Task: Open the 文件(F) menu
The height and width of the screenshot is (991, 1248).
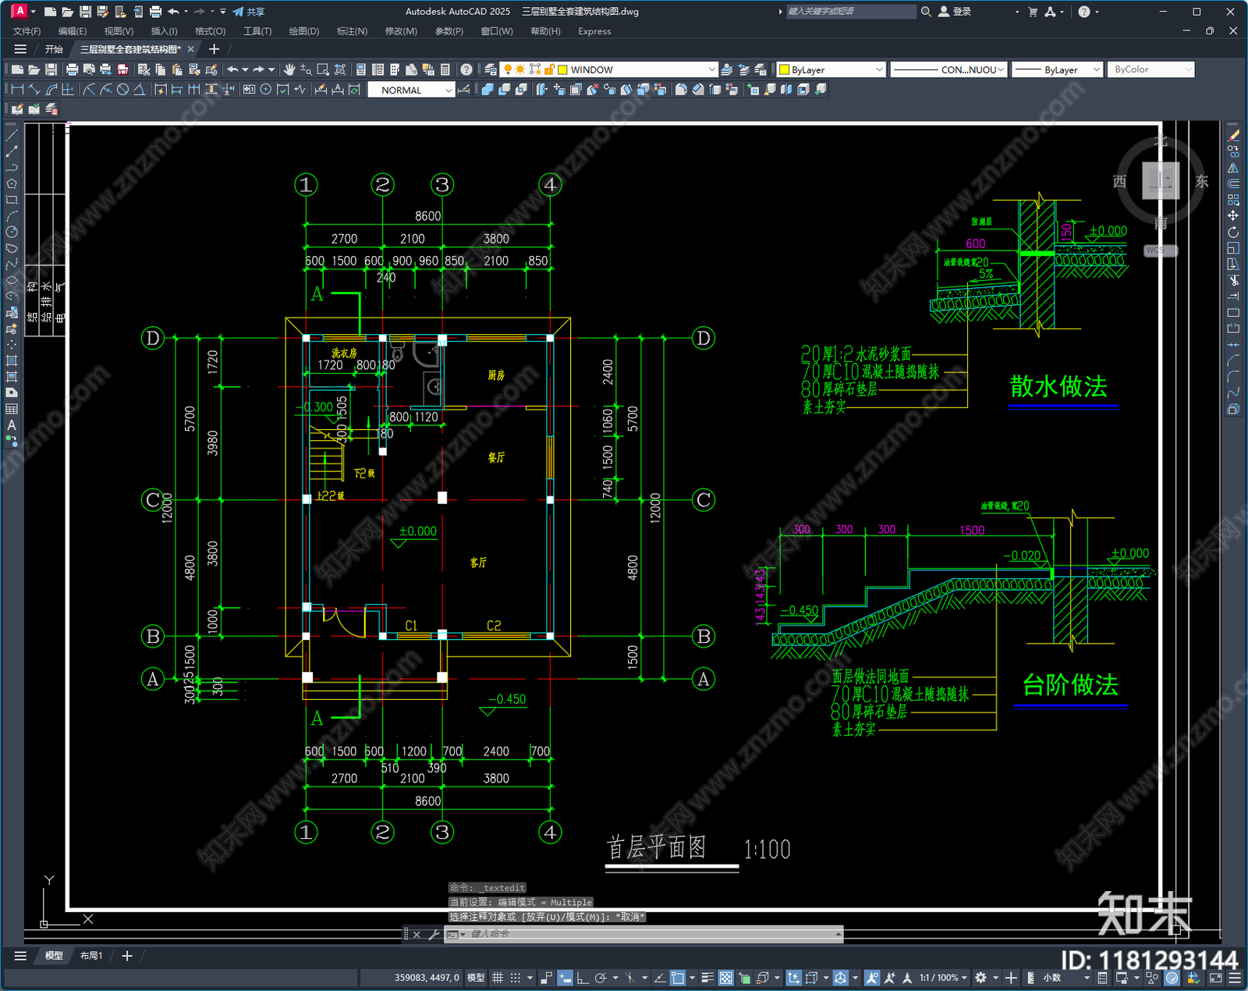Action: (27, 31)
